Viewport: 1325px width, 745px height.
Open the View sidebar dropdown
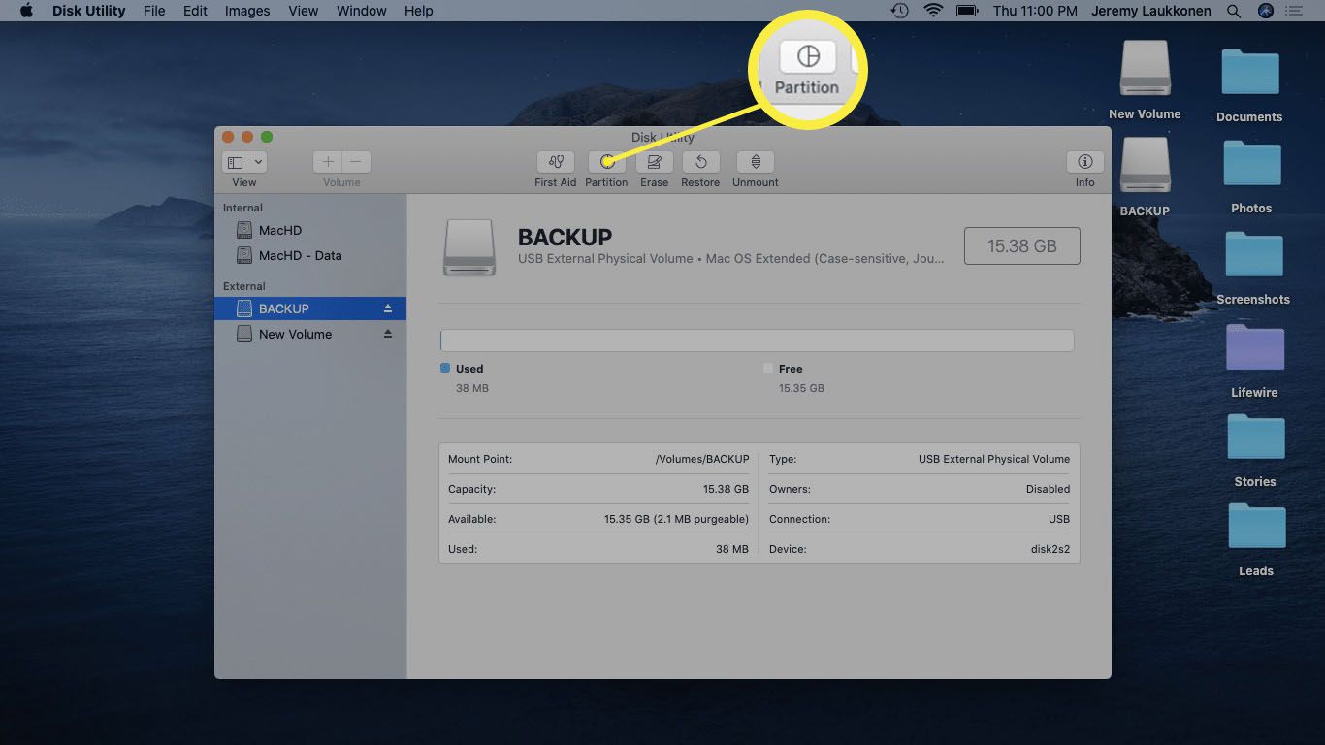[244, 162]
